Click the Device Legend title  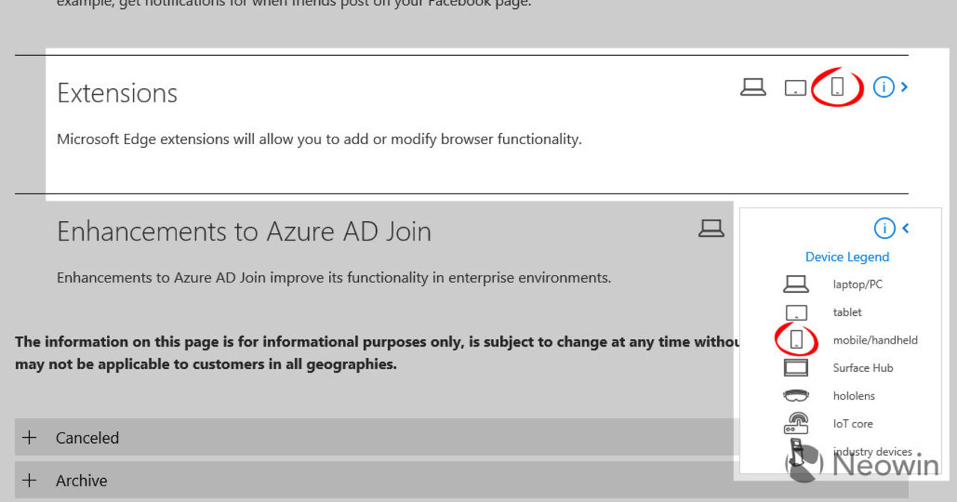click(847, 257)
